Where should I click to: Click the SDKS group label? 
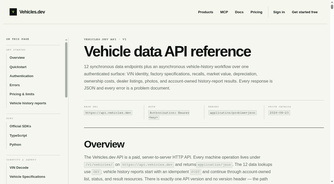click(x=10, y=118)
